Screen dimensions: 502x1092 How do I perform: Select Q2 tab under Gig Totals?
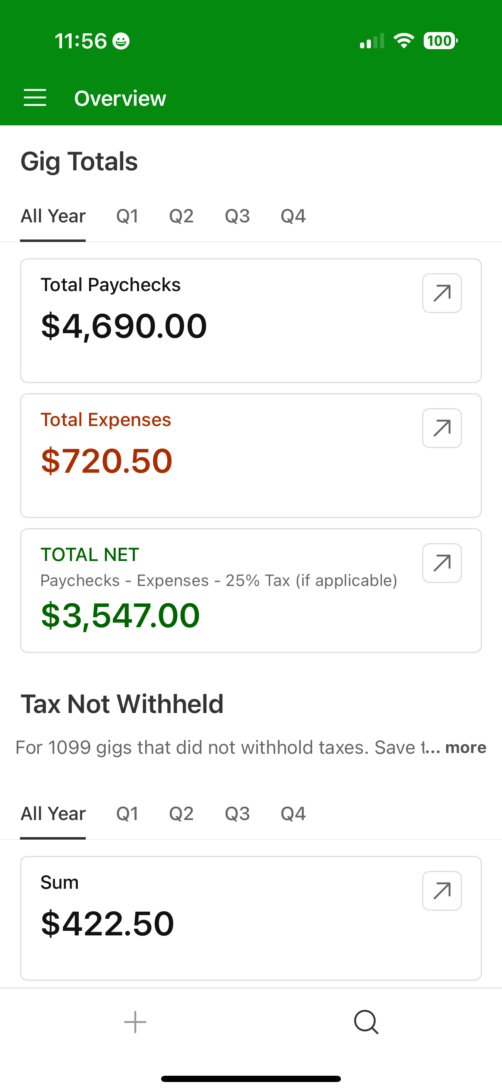pos(181,216)
